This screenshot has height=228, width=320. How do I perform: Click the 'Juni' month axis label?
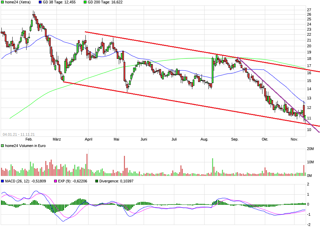(x=144, y=139)
